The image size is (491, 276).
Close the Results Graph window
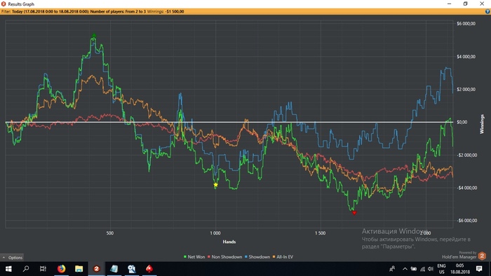click(482, 4)
